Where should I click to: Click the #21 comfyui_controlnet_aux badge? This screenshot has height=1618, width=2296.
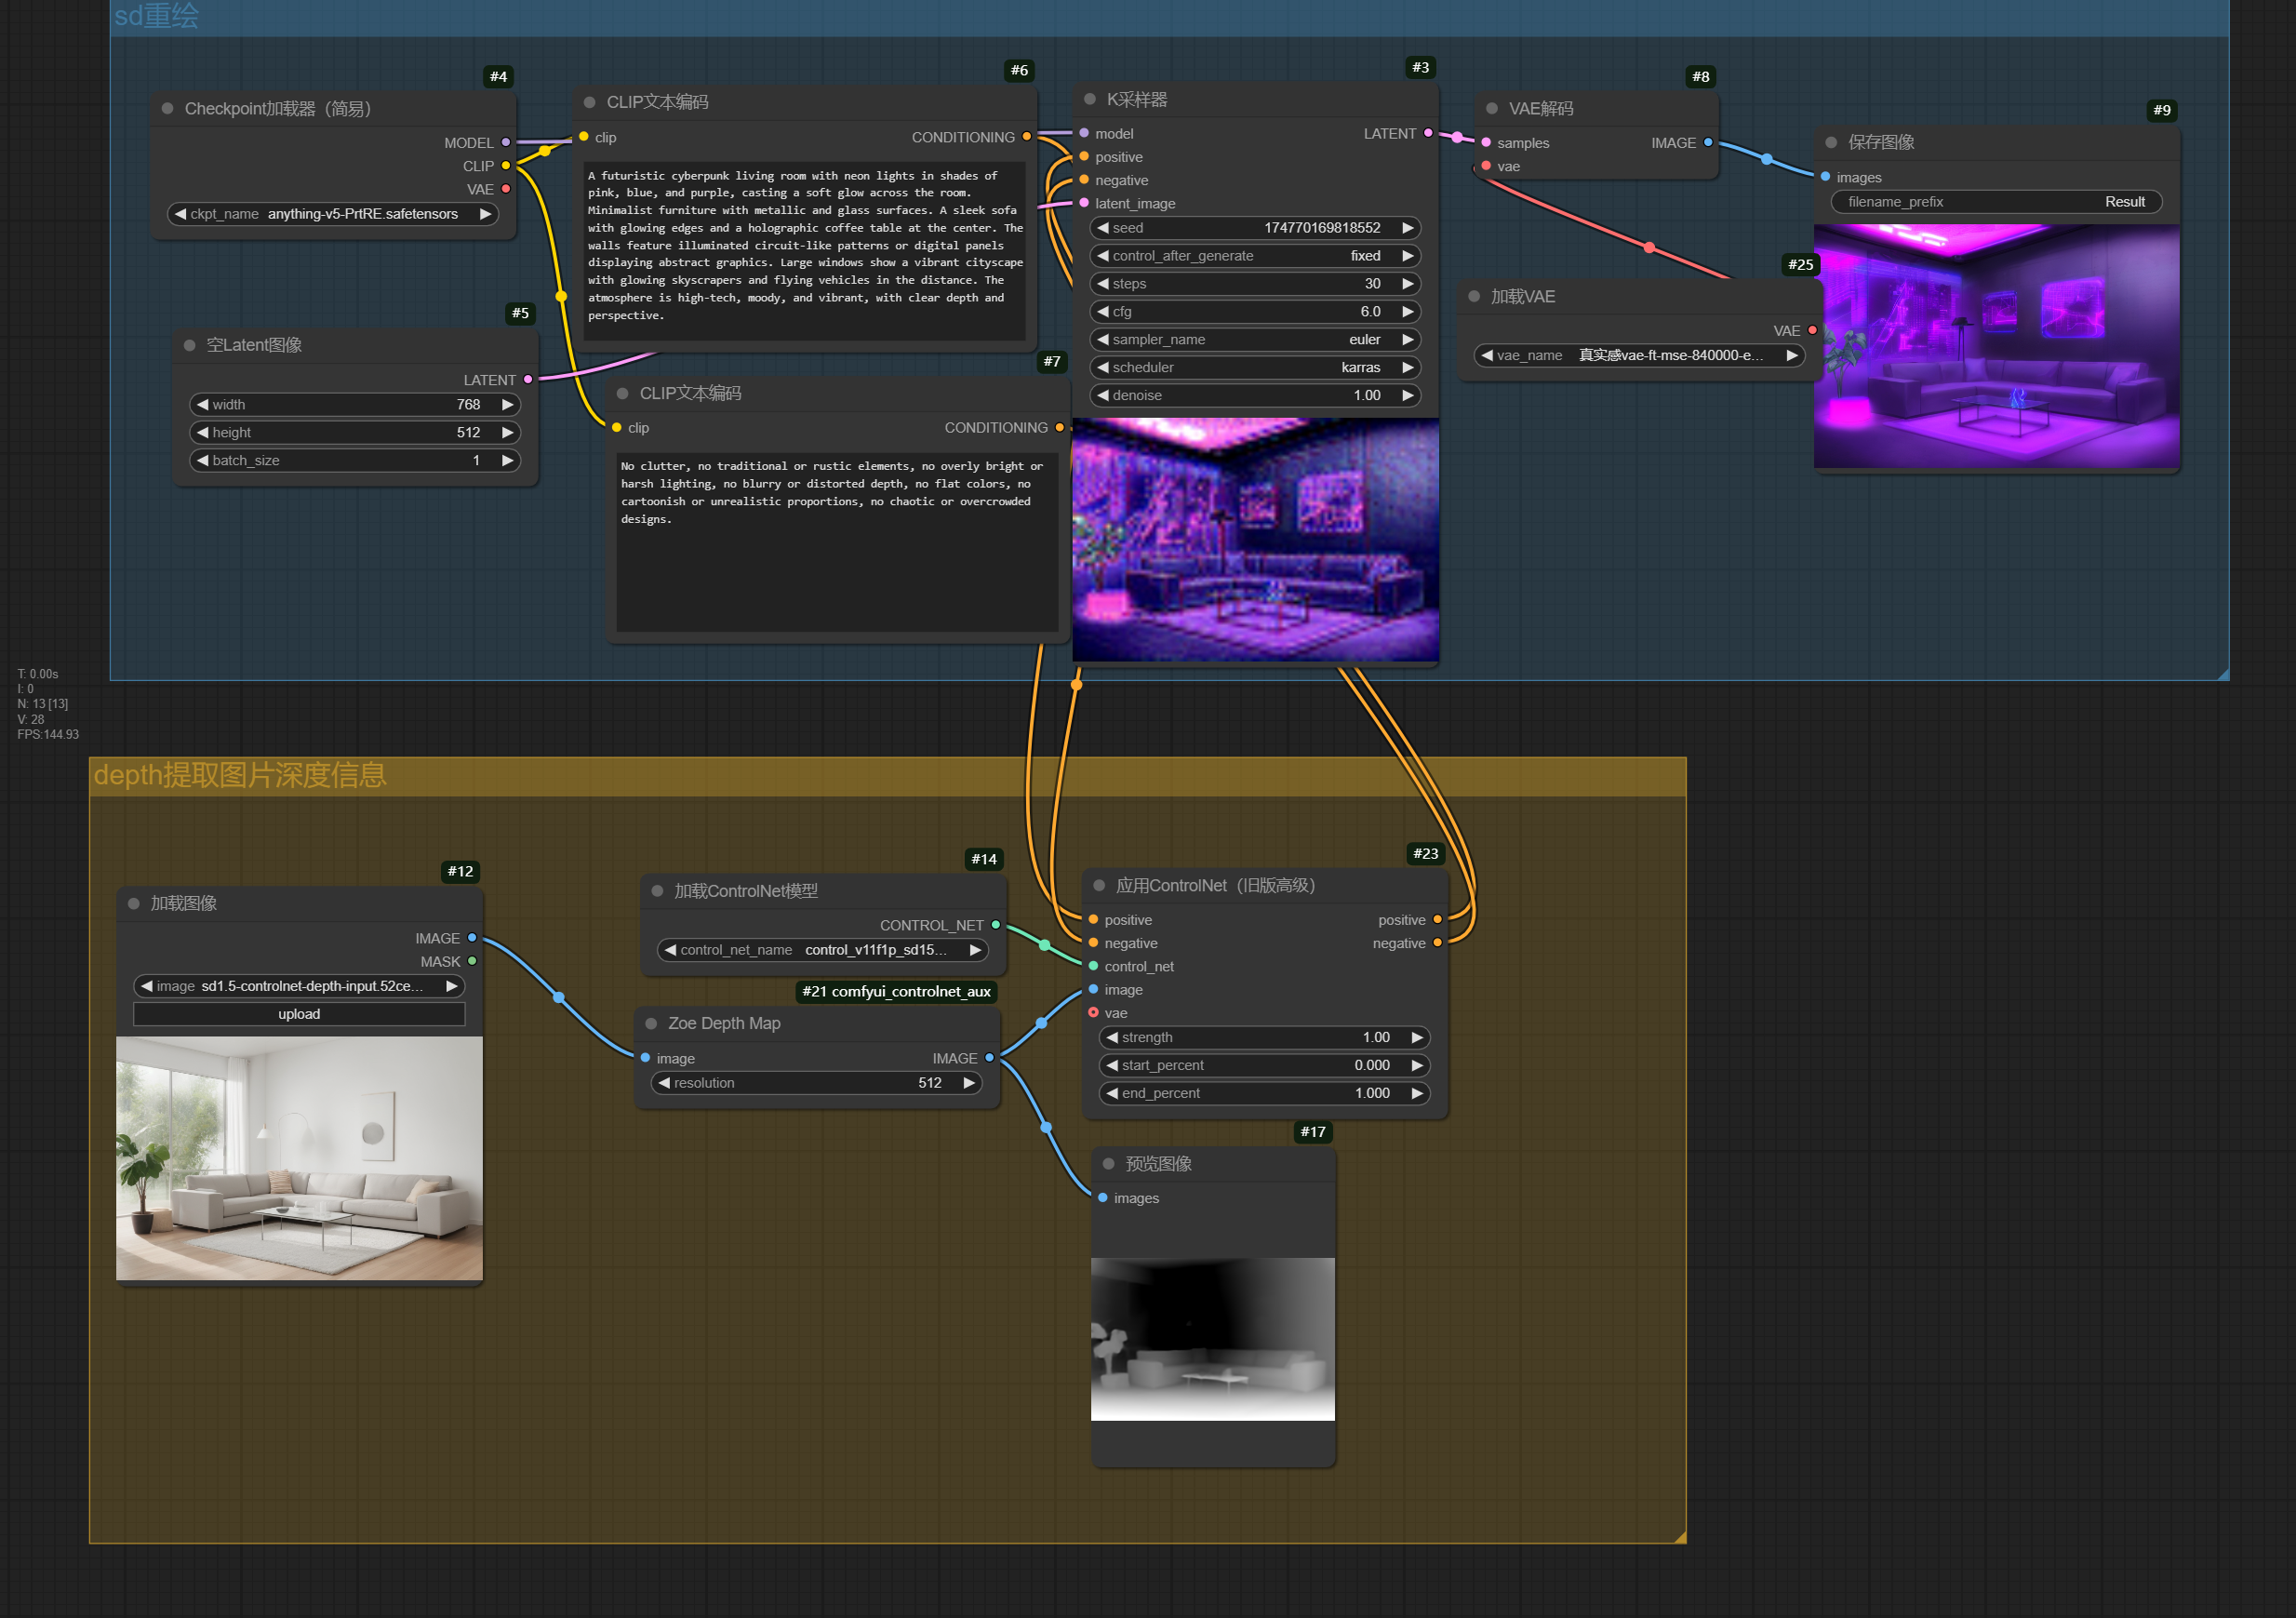[x=896, y=991]
